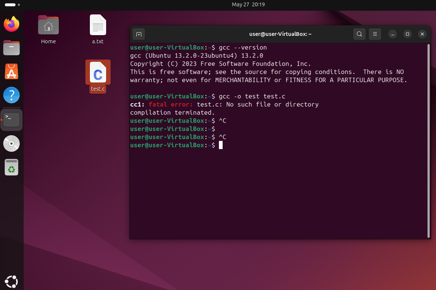Minimize the terminal window
This screenshot has height=290, width=436.
click(x=393, y=34)
